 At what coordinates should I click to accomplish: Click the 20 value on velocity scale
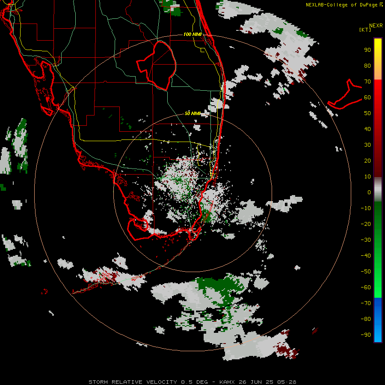(367, 161)
